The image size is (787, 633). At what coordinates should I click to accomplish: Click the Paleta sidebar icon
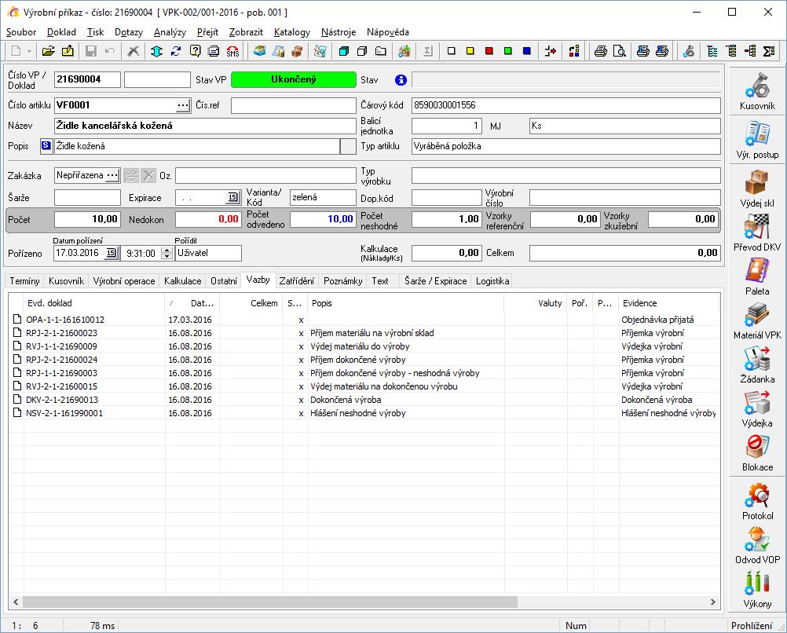point(757,276)
